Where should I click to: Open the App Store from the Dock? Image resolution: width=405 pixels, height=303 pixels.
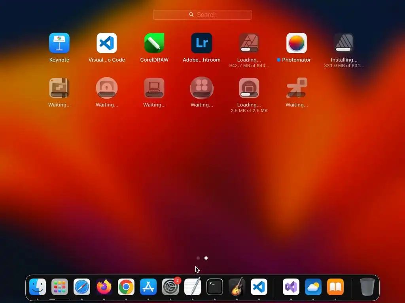[148, 287]
